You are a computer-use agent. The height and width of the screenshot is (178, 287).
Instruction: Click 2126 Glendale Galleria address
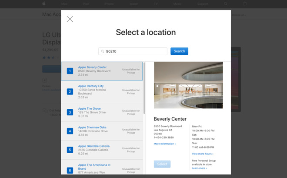[x=93, y=150]
